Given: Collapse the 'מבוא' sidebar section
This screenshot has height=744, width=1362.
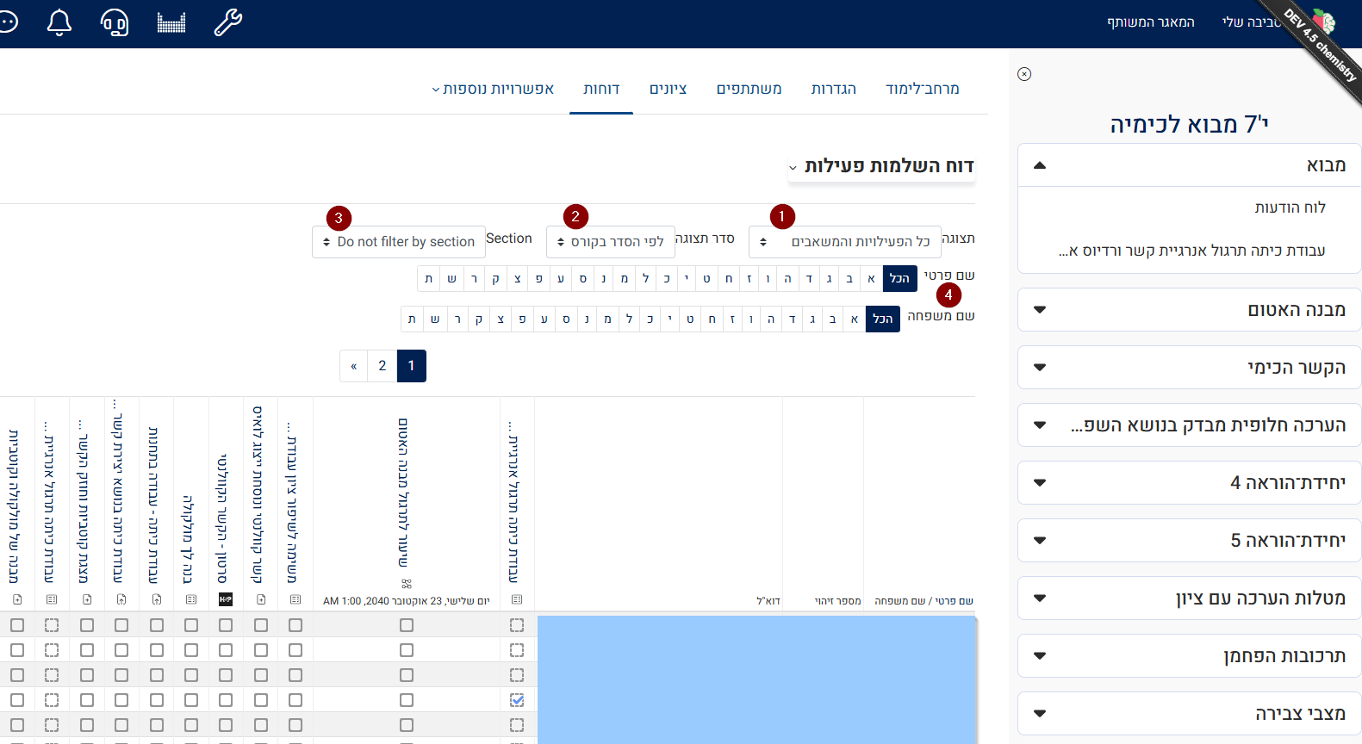Looking at the screenshot, I should 1040,165.
